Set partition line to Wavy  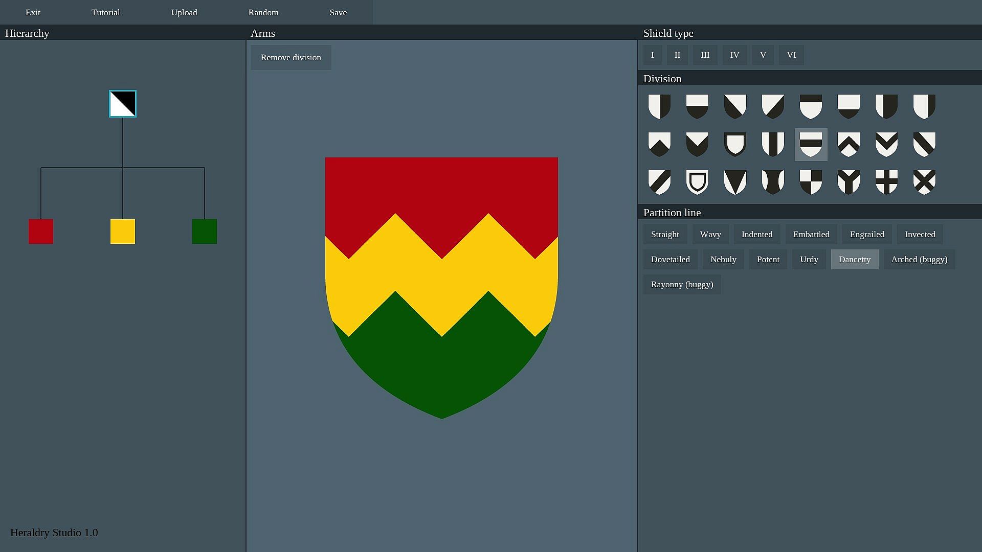(x=710, y=235)
